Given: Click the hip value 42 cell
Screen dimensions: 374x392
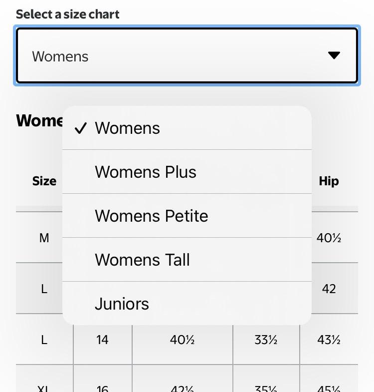Looking at the screenshot, I should tap(329, 289).
